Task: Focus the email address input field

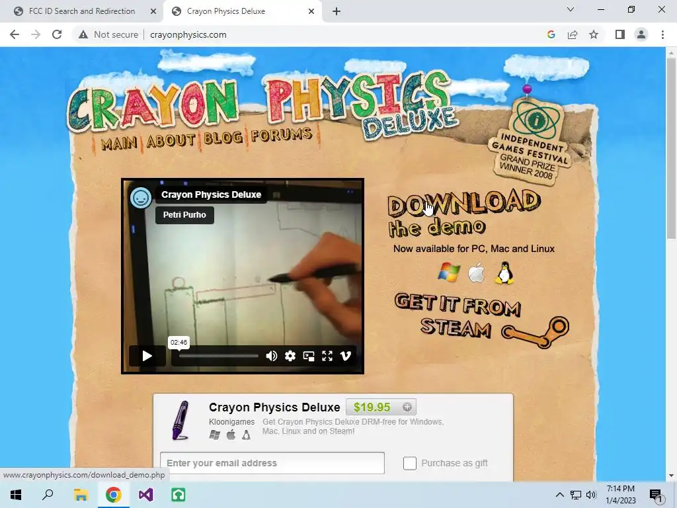Action: 272,463
